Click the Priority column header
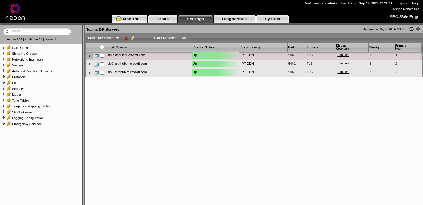 tap(381, 47)
